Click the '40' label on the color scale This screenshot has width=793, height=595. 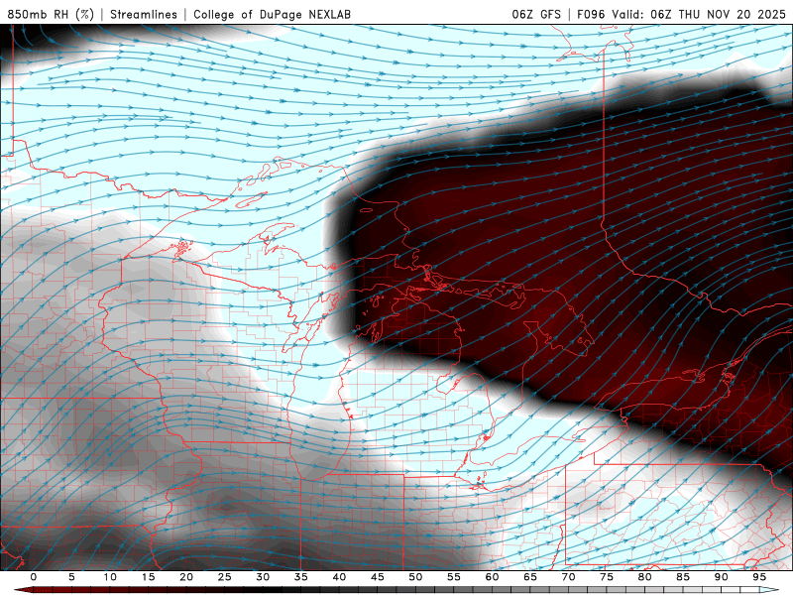(339, 577)
